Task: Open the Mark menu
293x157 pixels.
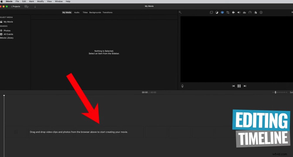Action: (x=32, y=1)
